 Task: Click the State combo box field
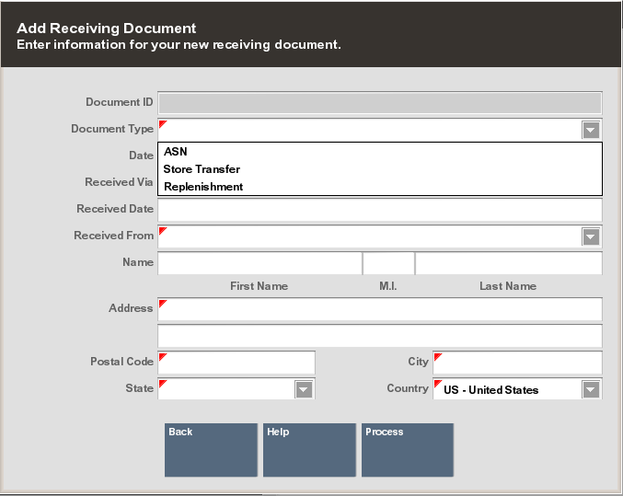[x=237, y=389]
